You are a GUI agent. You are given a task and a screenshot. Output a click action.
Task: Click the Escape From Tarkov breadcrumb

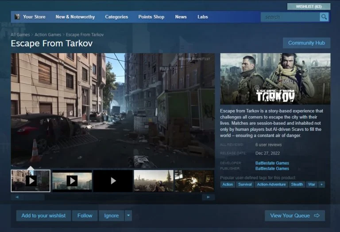pos(85,35)
